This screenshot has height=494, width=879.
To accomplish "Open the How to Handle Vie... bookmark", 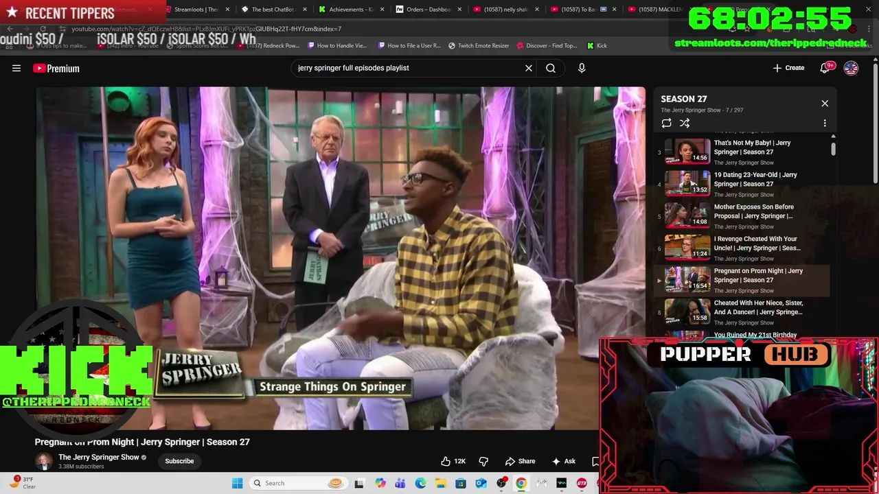I will (x=338, y=45).
